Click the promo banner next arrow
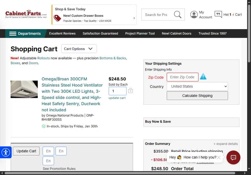 click(134, 18)
